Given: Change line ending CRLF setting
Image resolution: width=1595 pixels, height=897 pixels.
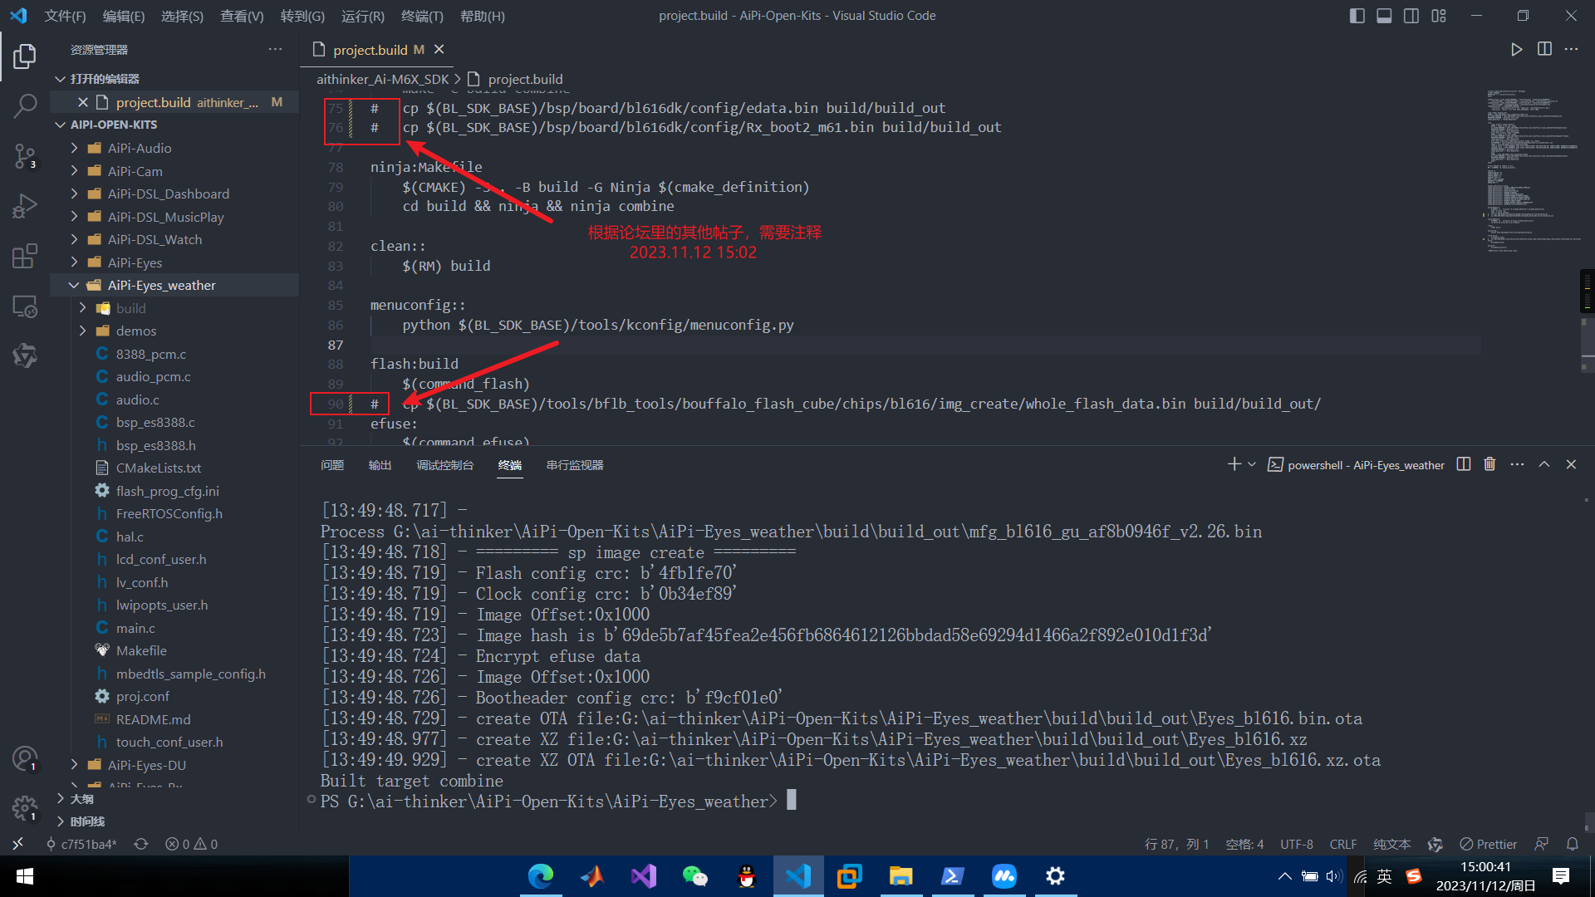Looking at the screenshot, I should [1343, 844].
